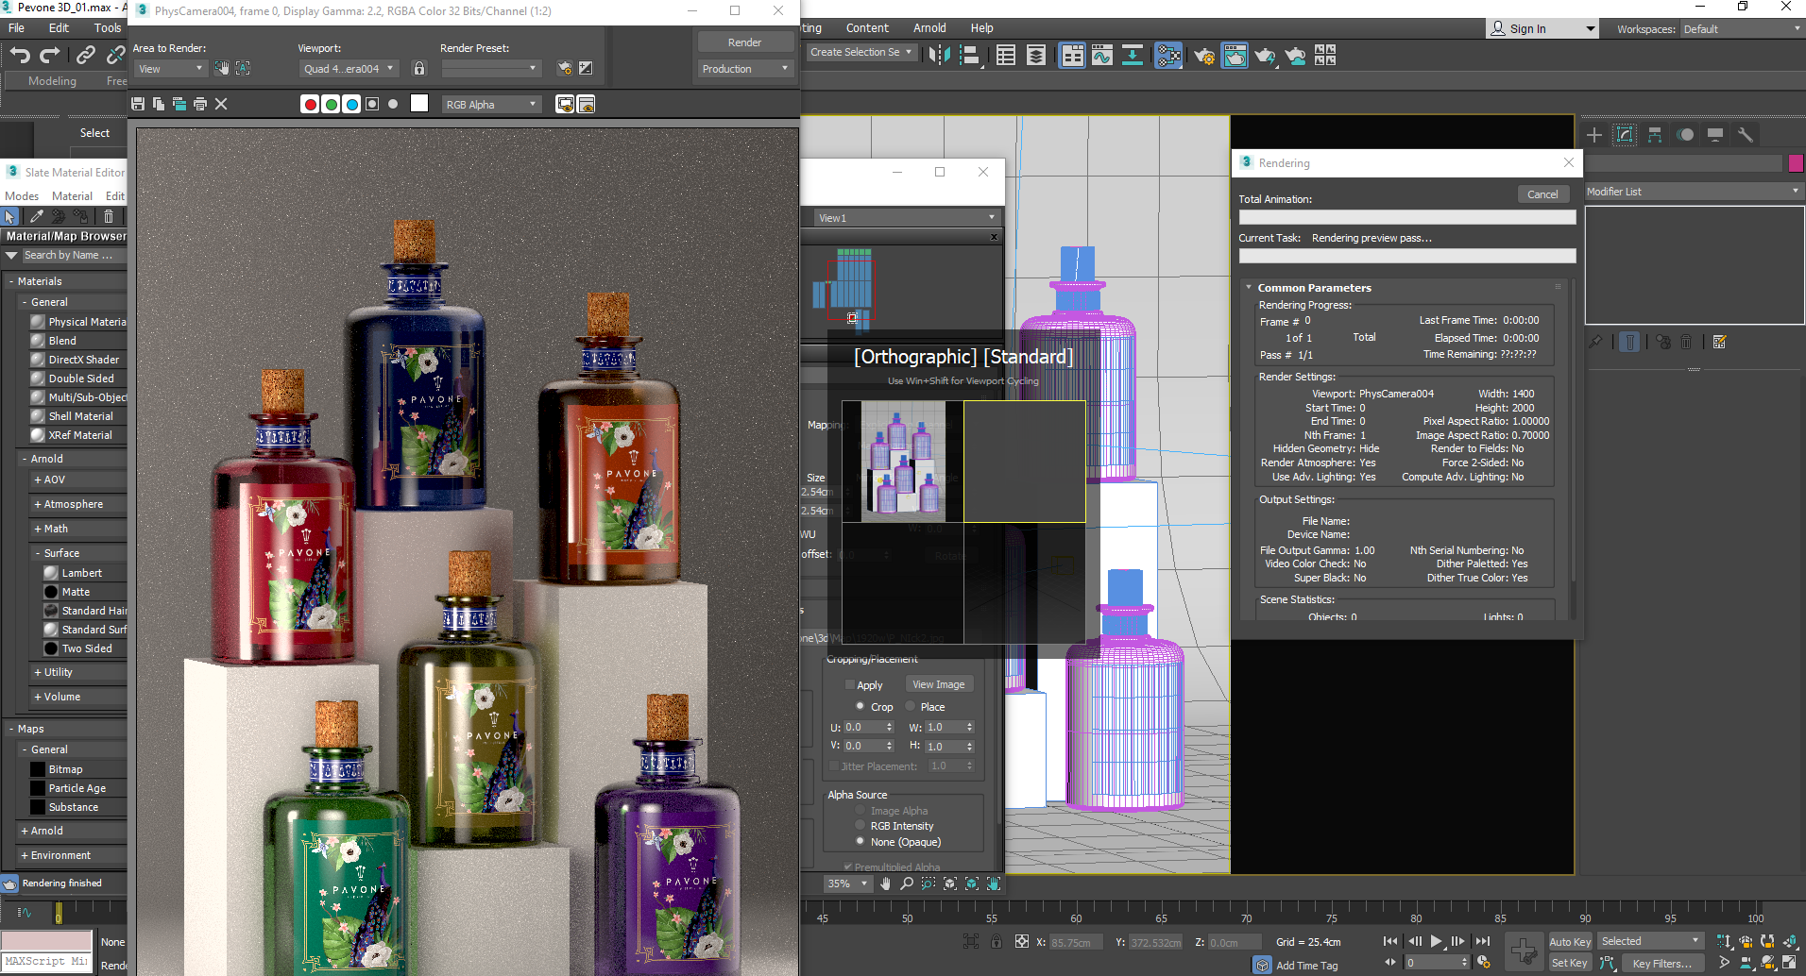Collapse the Materials group in browser
1806x976 pixels.
click(x=10, y=281)
